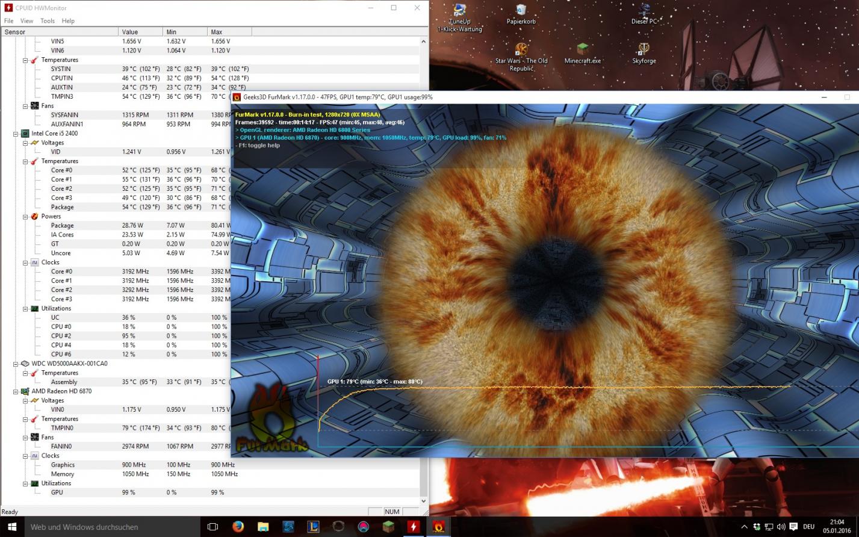Select the TMPIN0 row under AMD Radeon
The height and width of the screenshot is (537, 859).
click(x=140, y=428)
